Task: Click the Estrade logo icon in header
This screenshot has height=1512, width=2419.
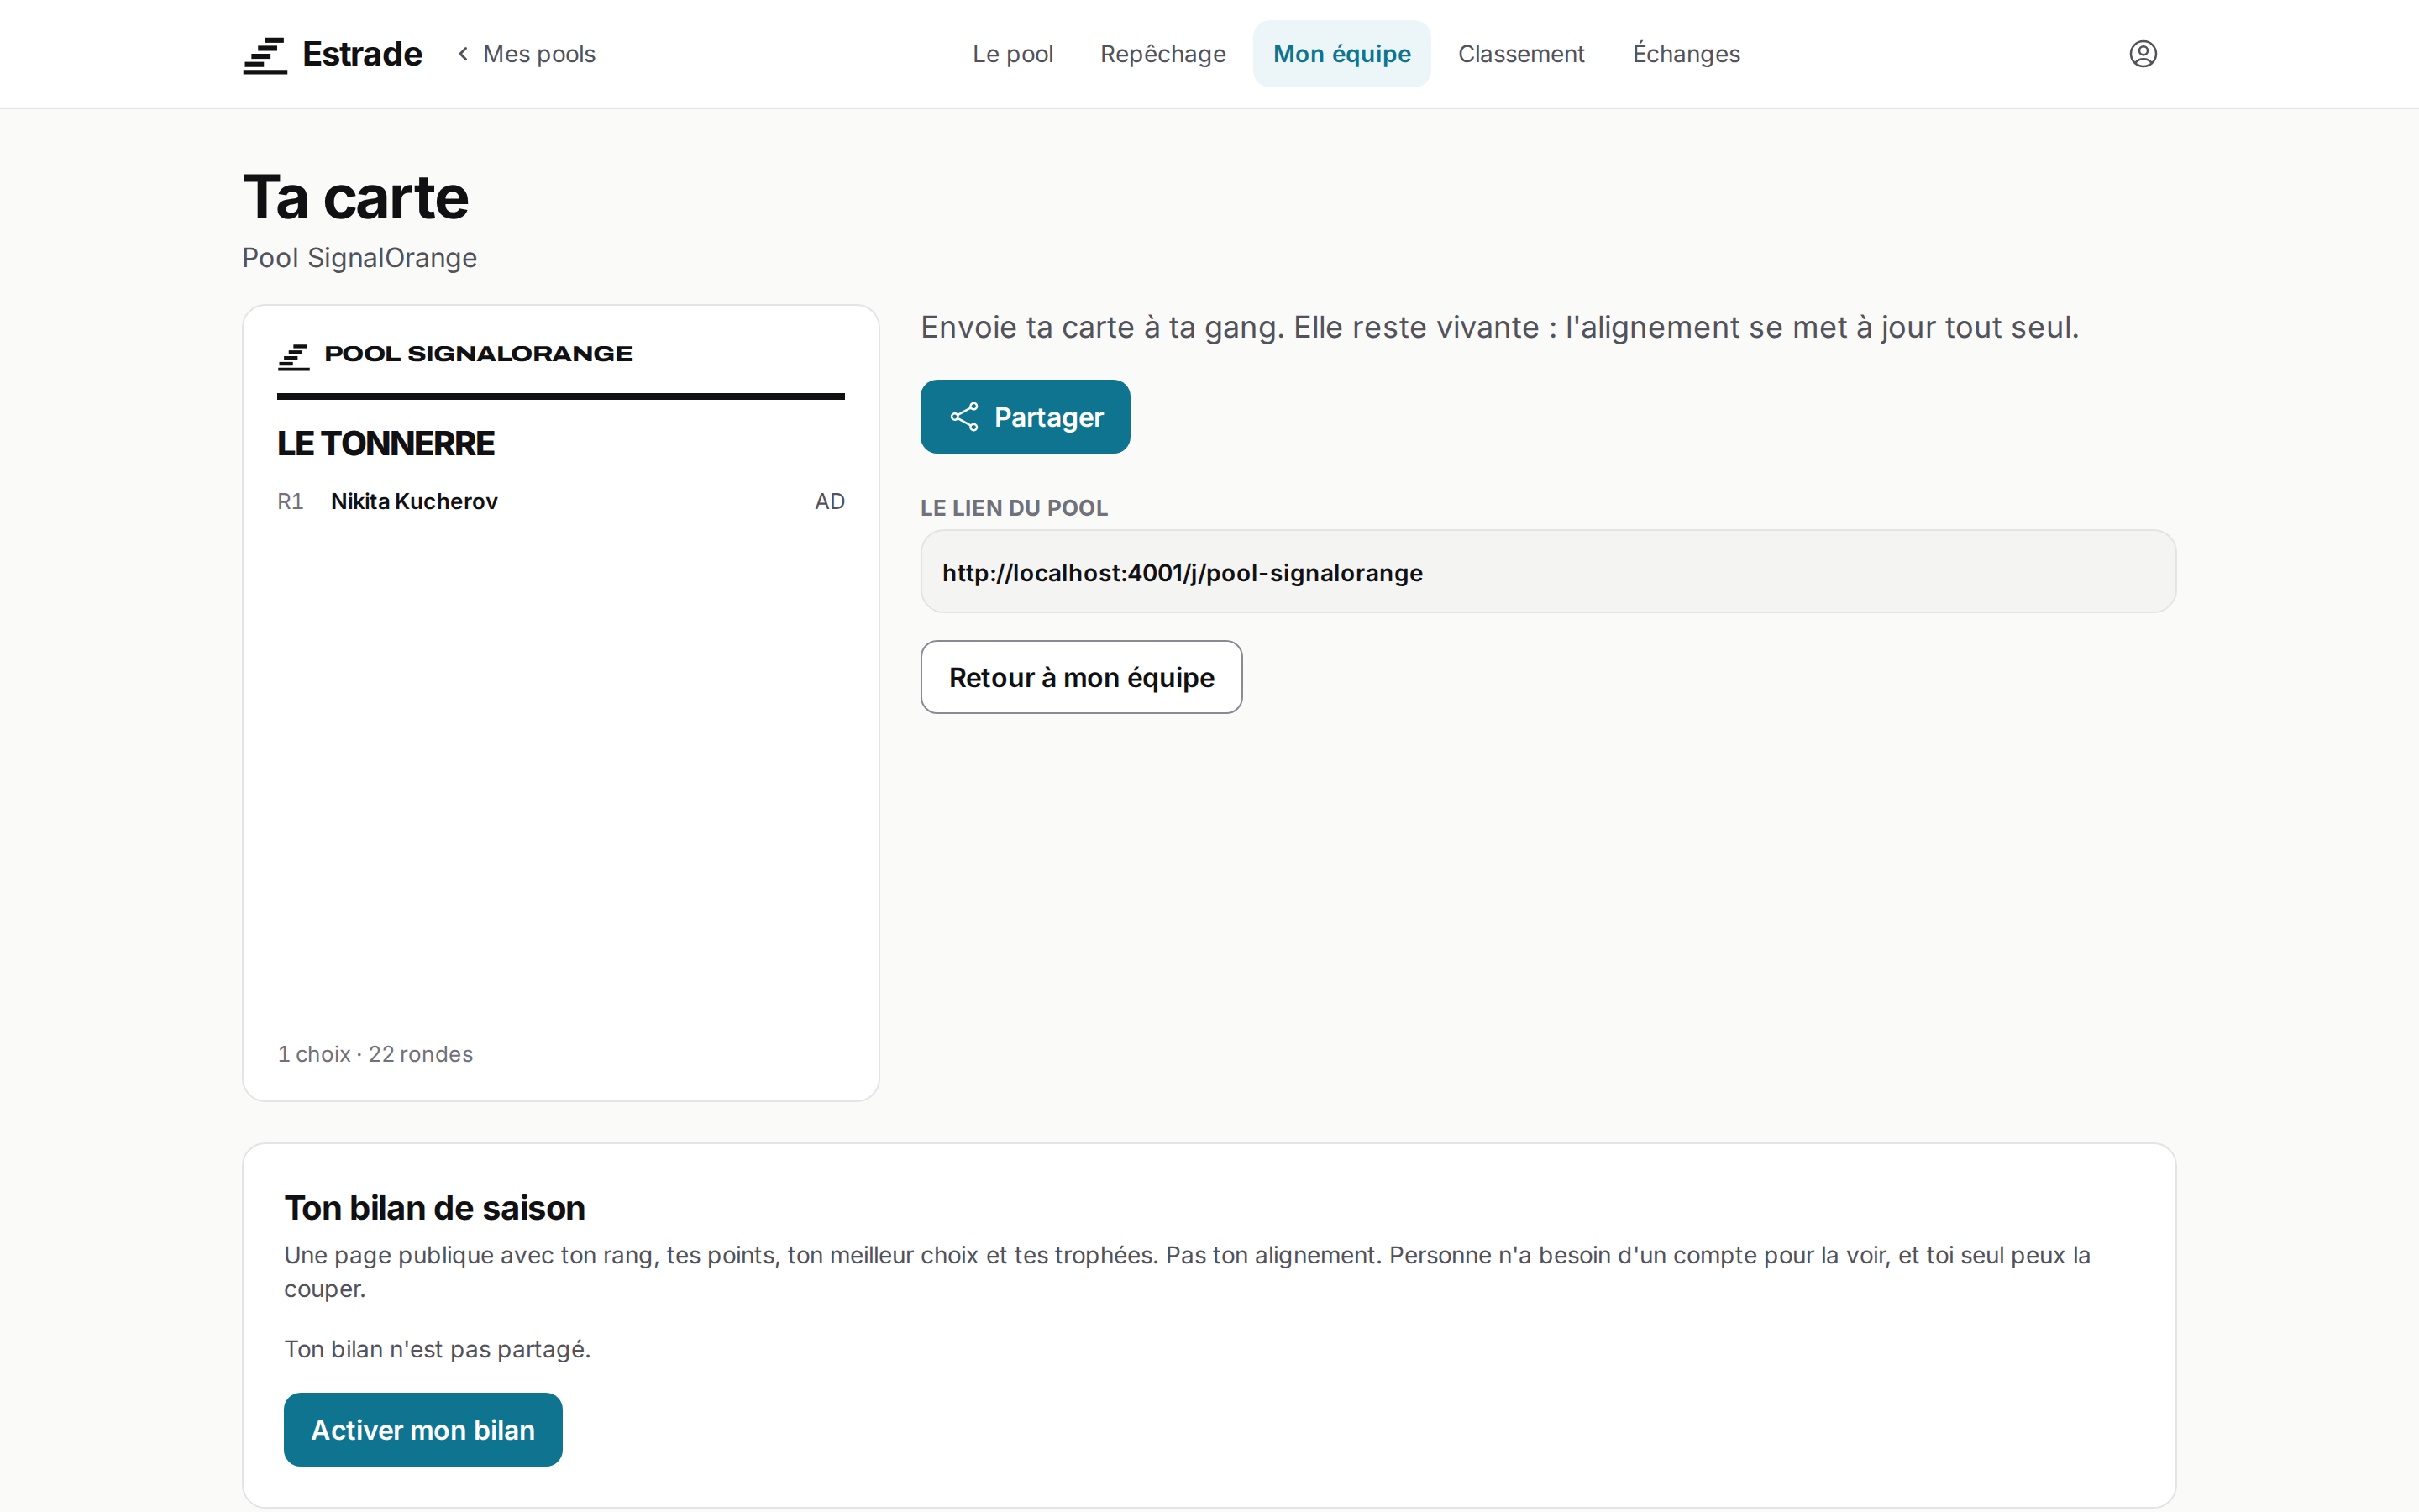Action: point(265,55)
